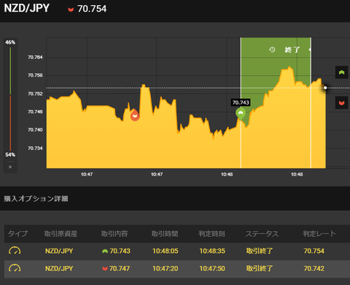Click the green portion of sentiment bar

tap(10, 71)
